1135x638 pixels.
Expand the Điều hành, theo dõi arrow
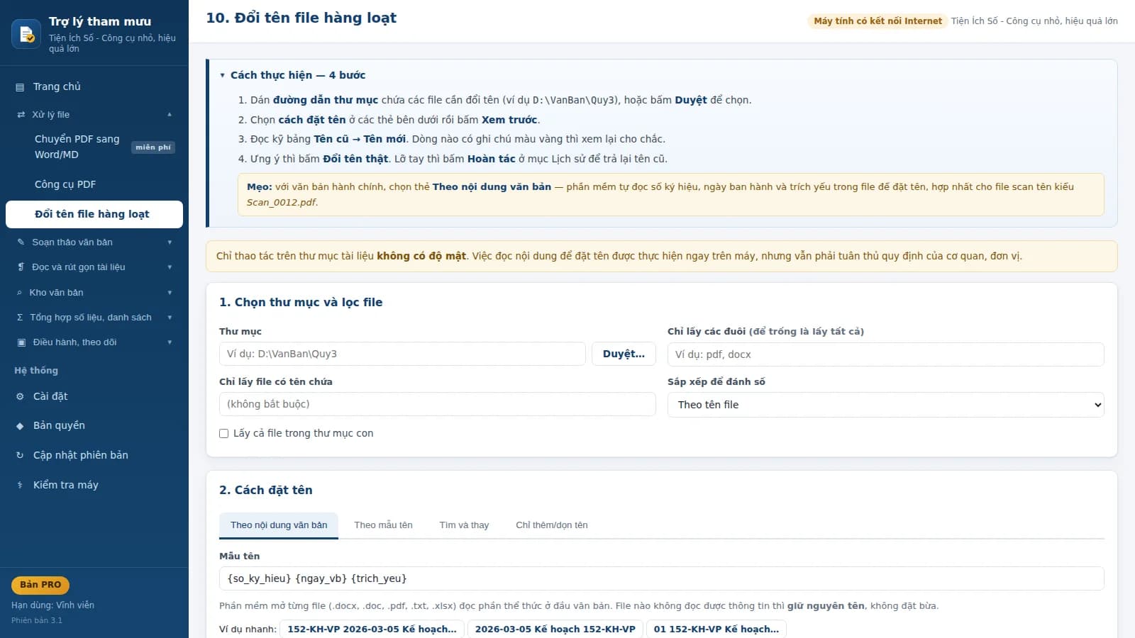pyautogui.click(x=170, y=342)
